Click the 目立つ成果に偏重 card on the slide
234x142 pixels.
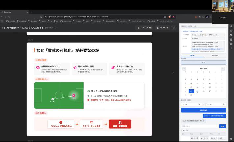89,69
